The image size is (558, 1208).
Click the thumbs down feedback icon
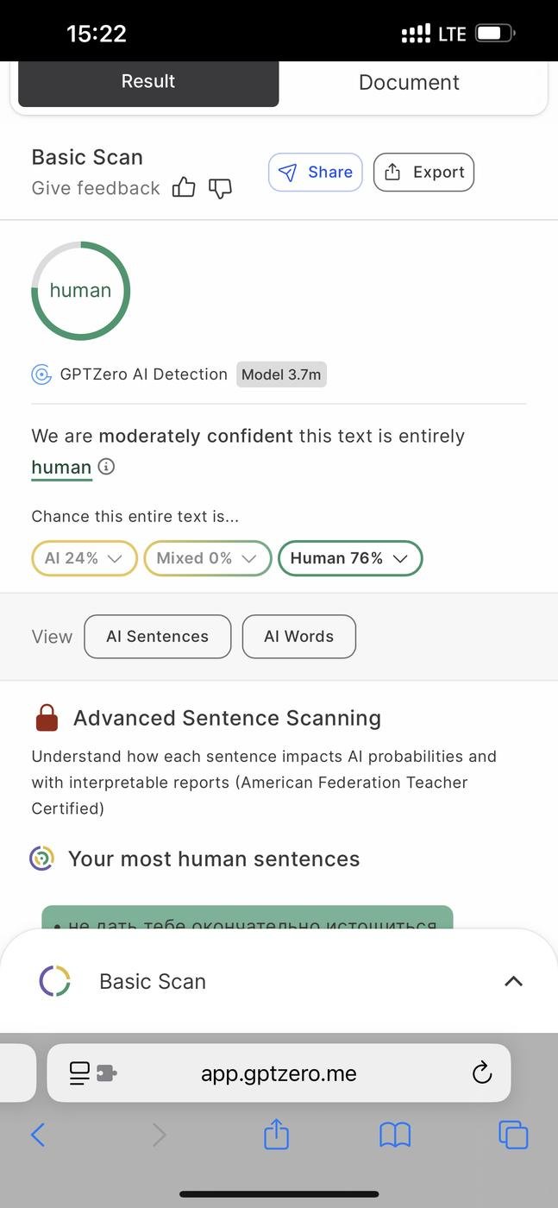(x=221, y=187)
